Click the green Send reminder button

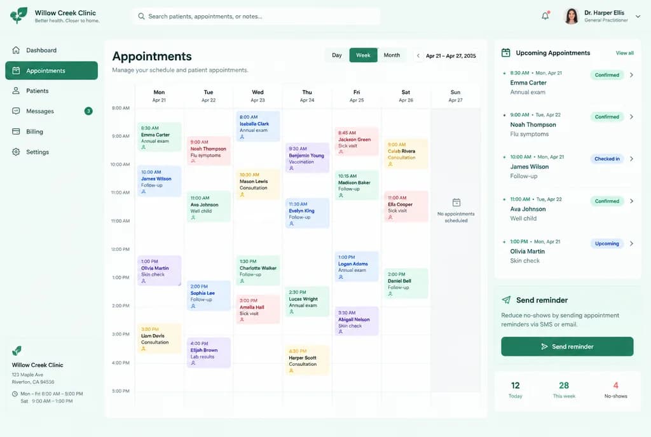[567, 347]
